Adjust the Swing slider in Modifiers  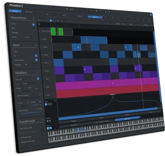click(x=25, y=91)
